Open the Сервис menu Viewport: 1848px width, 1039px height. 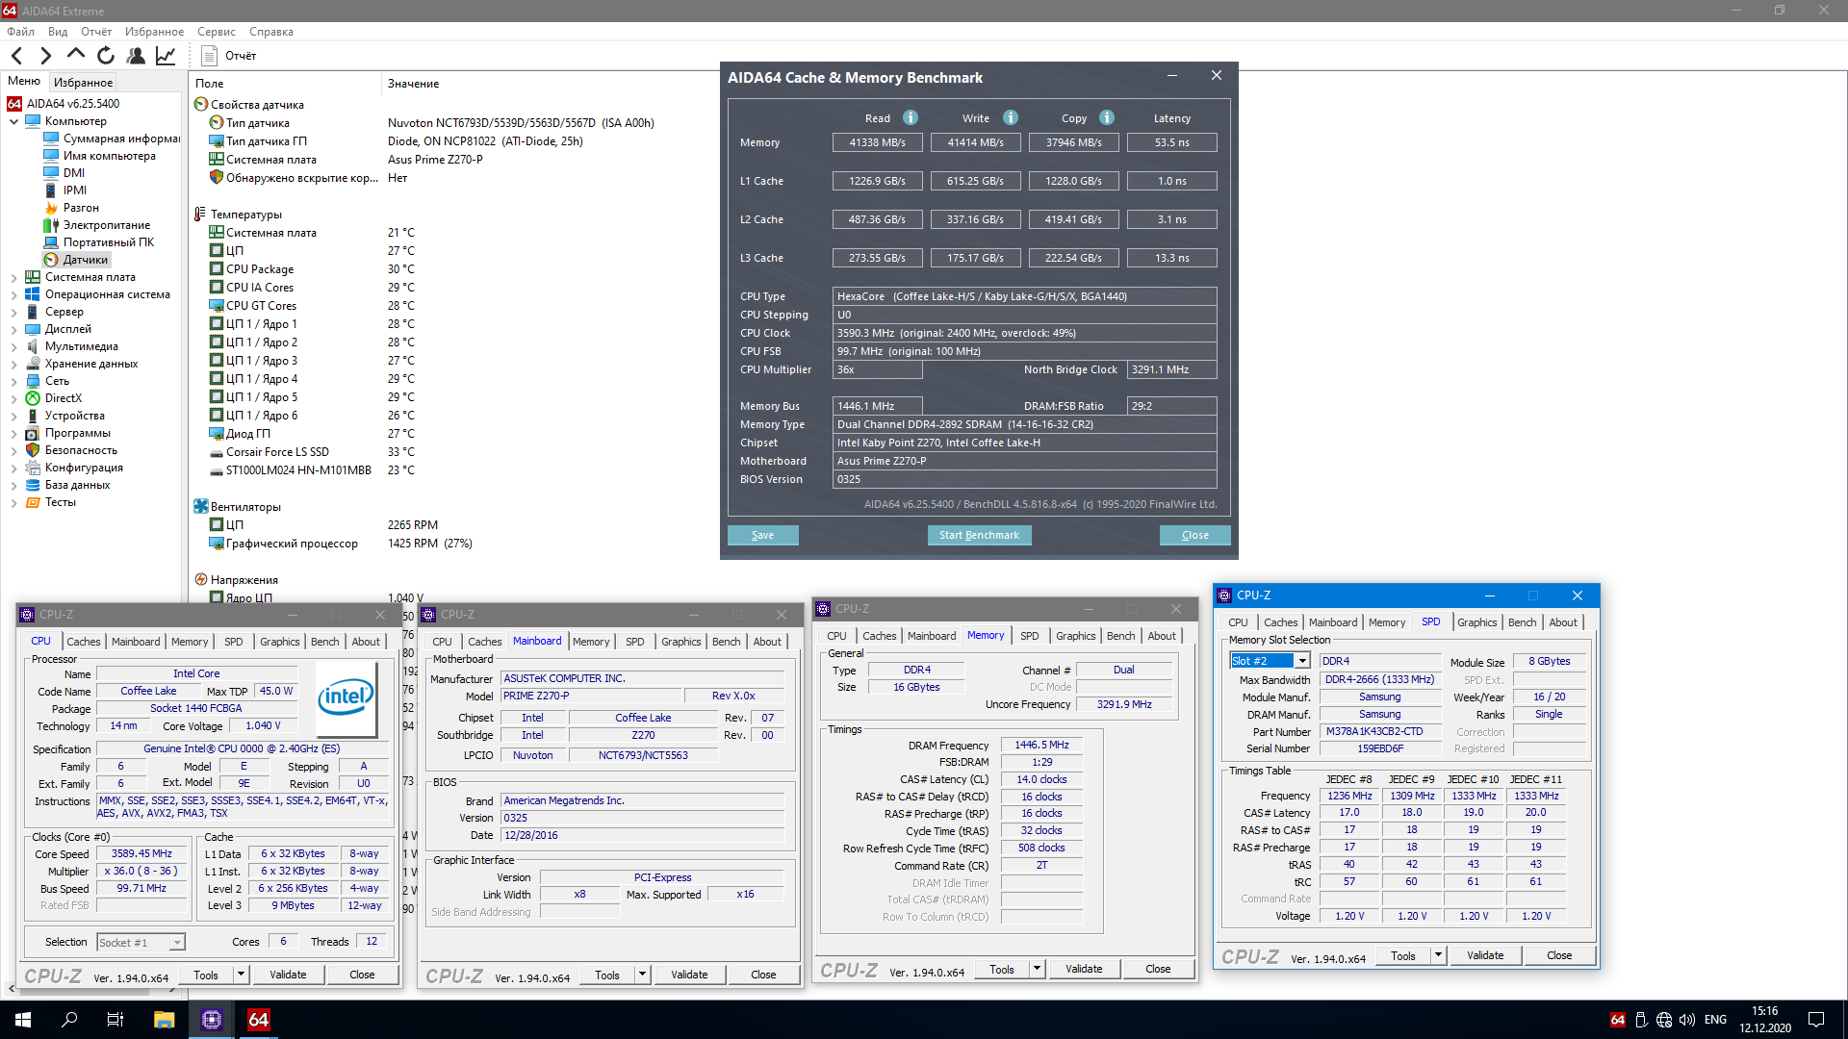(x=217, y=32)
